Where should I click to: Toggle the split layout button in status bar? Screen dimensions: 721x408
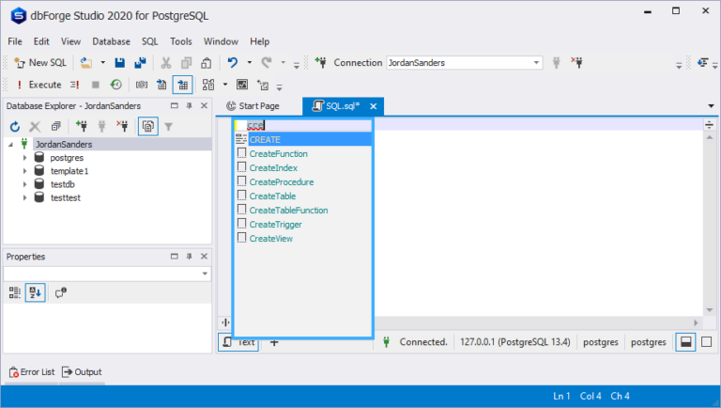685,342
